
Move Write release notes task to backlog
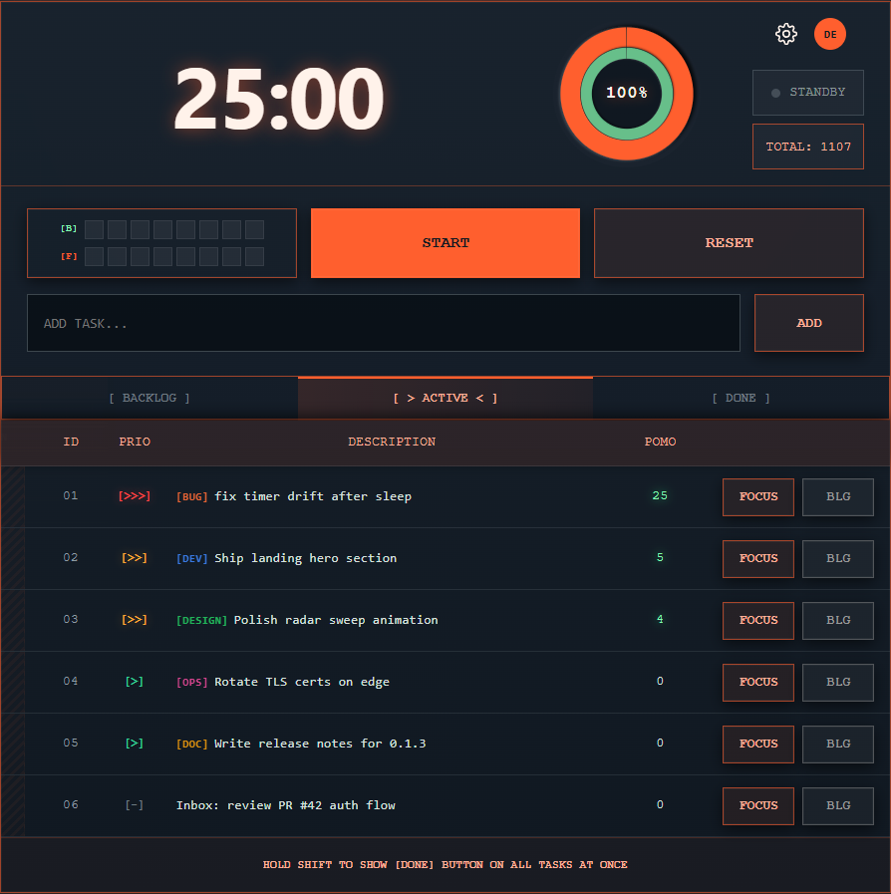click(x=838, y=745)
